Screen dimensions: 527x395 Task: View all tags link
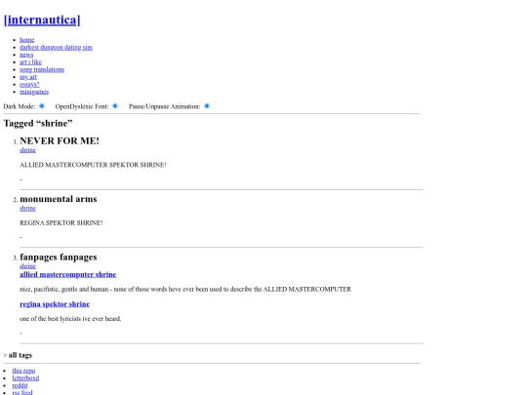click(x=20, y=355)
